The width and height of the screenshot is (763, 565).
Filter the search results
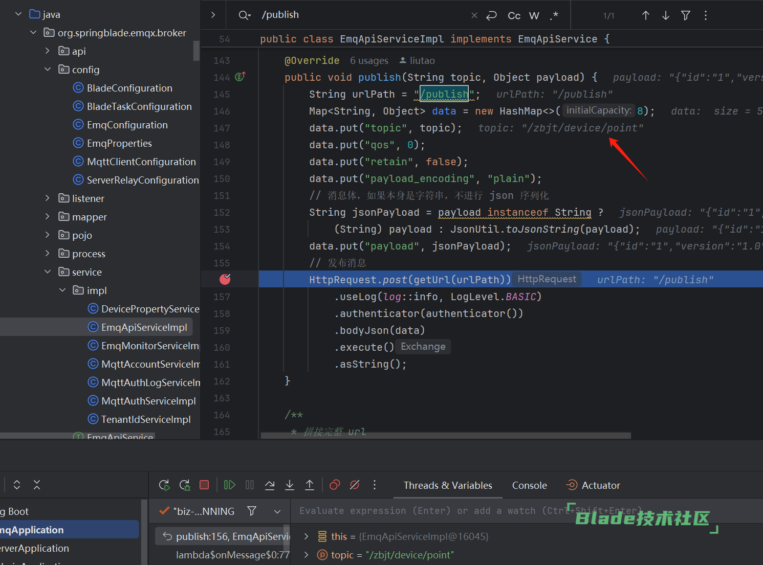tap(686, 15)
